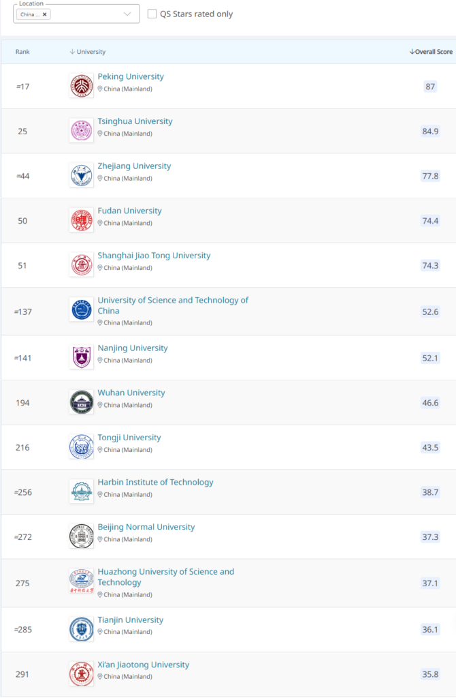Click the Nanjing University crest icon

click(x=82, y=357)
